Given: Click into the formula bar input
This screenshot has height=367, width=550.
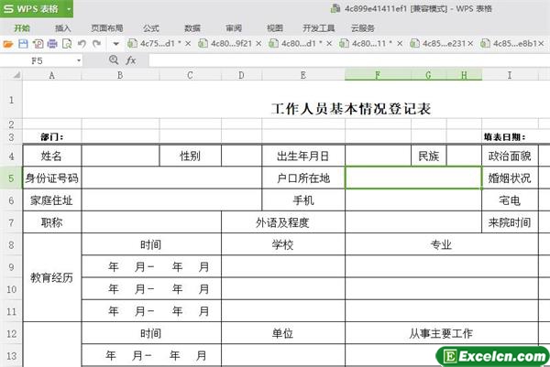Looking at the screenshot, I should tap(349, 60).
